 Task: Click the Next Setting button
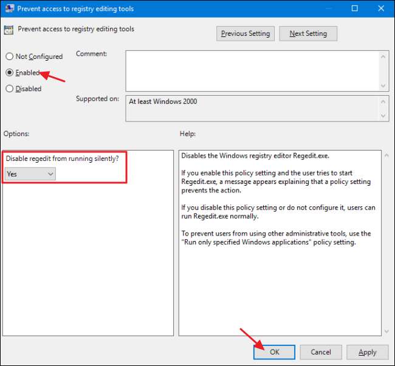pos(308,33)
